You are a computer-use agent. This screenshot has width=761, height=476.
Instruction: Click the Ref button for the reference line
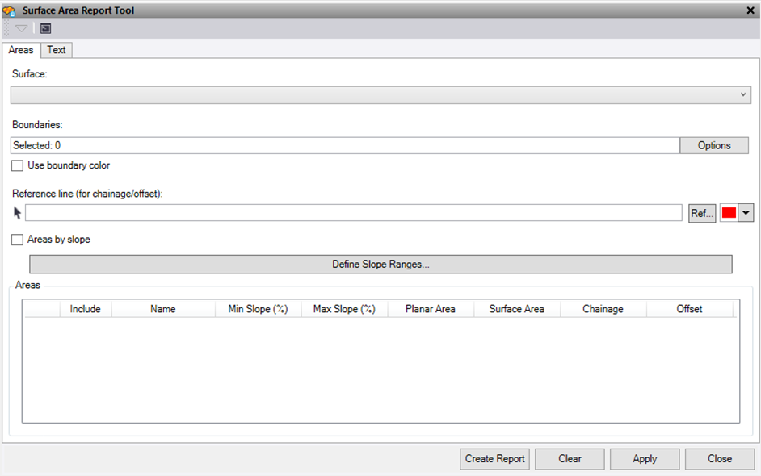pyautogui.click(x=701, y=212)
